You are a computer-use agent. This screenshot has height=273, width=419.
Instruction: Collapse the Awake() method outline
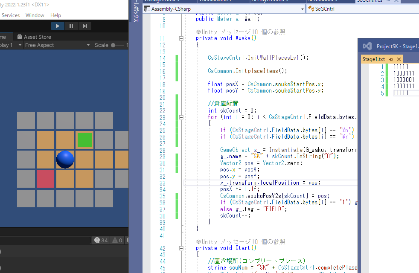pos(181,38)
